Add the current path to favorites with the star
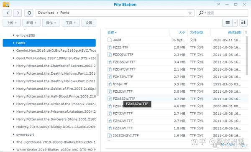 tap(190, 13)
